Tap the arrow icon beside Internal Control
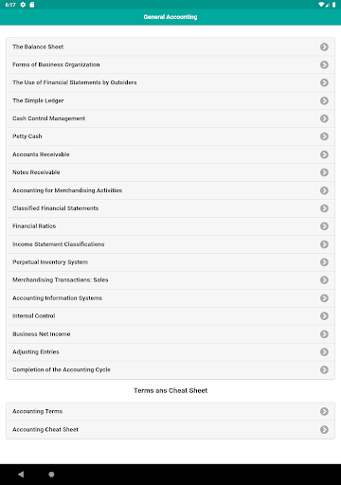 point(324,315)
